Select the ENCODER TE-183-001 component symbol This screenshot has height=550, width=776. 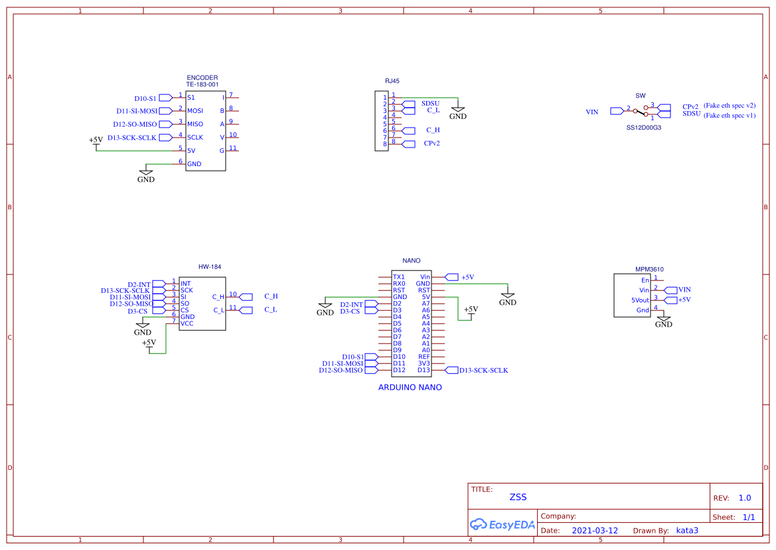(206, 130)
